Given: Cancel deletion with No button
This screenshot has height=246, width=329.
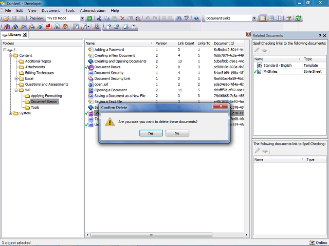Looking at the screenshot, I should [x=177, y=133].
